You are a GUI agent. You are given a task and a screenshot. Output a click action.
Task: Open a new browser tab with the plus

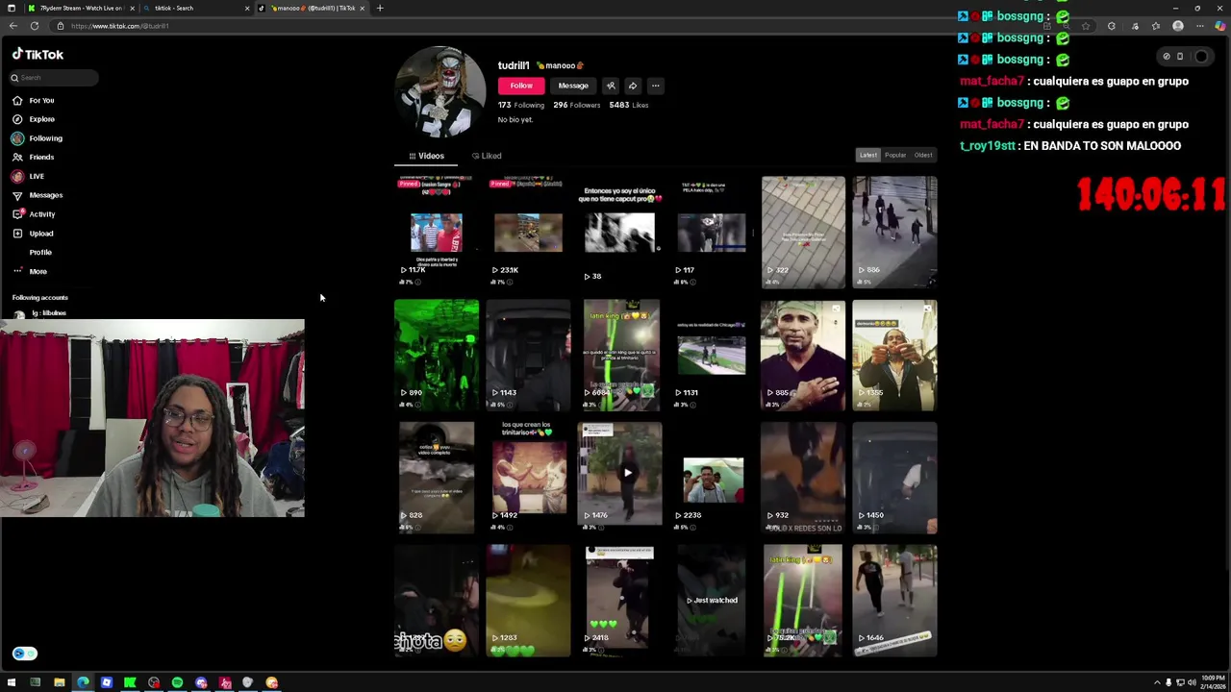click(x=380, y=8)
